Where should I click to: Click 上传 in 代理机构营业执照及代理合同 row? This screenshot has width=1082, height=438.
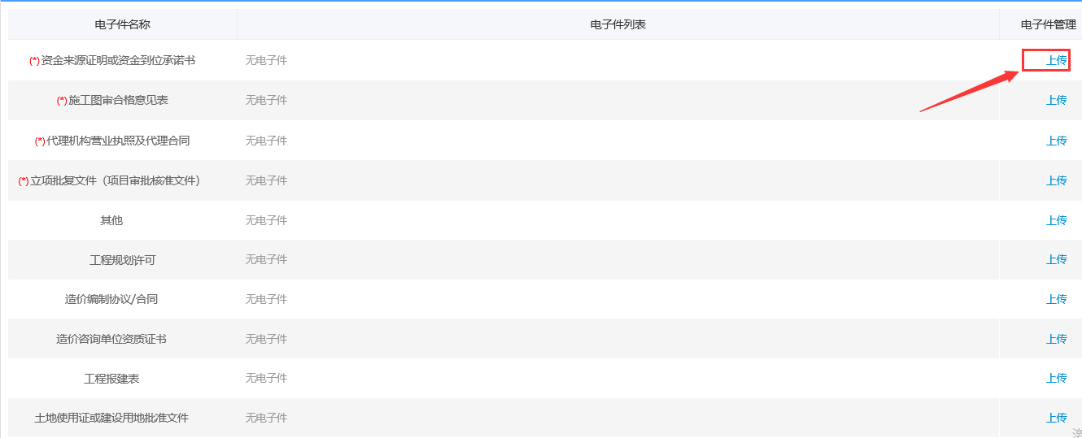coord(1056,141)
